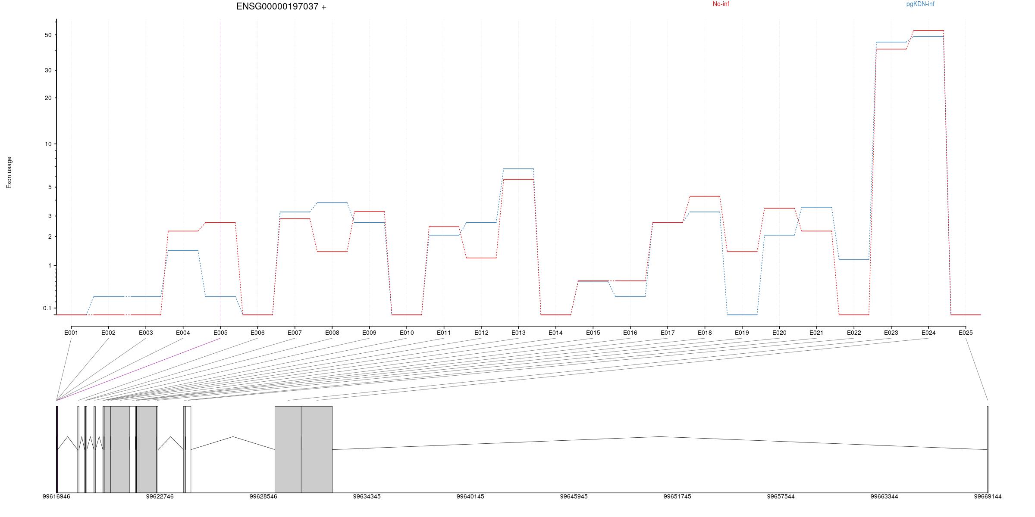Image resolution: width=1035 pixels, height=517 pixels.
Task: Click exon label E017
Action: point(668,333)
